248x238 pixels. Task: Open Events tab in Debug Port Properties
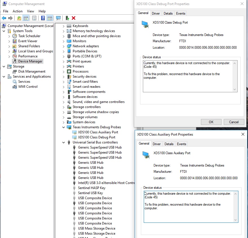[181, 14]
